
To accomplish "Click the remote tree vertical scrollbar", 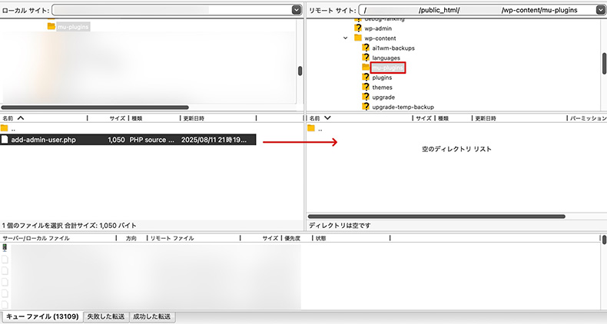I will (x=604, y=64).
